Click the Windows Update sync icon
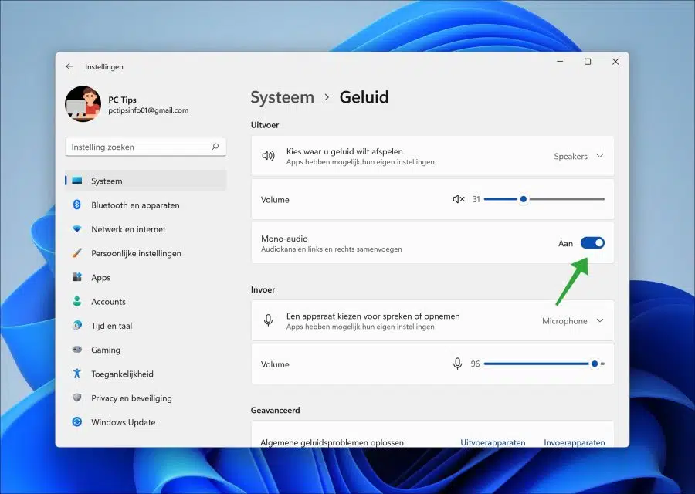The width and height of the screenshot is (695, 494). pyautogui.click(x=77, y=421)
